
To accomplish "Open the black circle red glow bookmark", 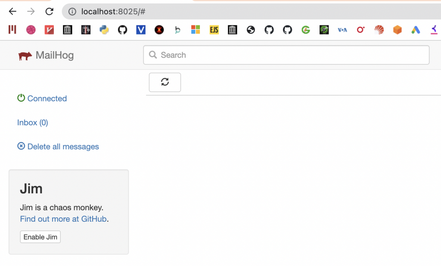I will point(159,30).
